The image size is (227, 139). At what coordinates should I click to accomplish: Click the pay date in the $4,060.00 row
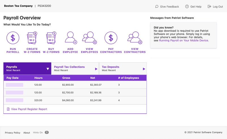14,100
